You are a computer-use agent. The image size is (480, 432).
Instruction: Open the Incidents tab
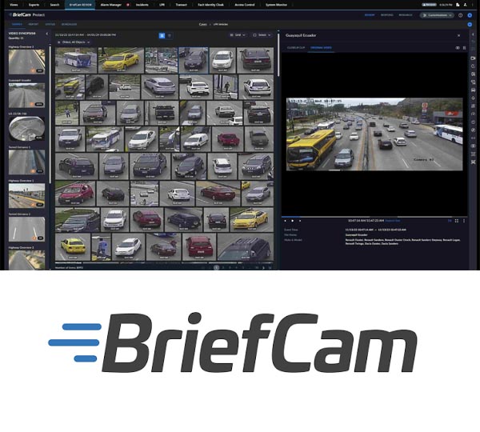click(x=142, y=5)
